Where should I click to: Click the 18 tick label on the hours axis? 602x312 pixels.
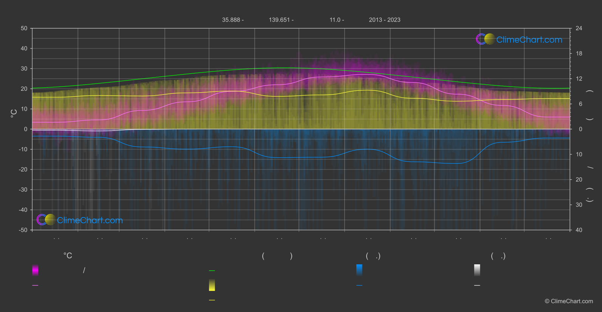coord(579,54)
